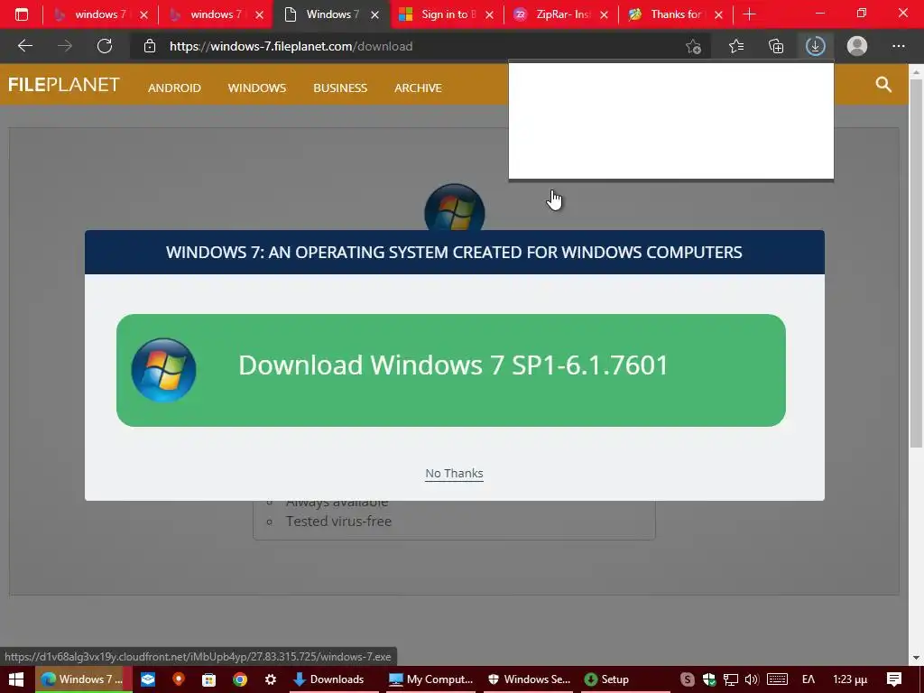Viewport: 924px width, 693px height.
Task: Open Windows Security tray icon
Action: (709, 679)
